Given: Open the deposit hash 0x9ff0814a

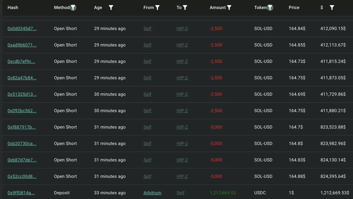Looking at the screenshot, I should click(x=21, y=193).
